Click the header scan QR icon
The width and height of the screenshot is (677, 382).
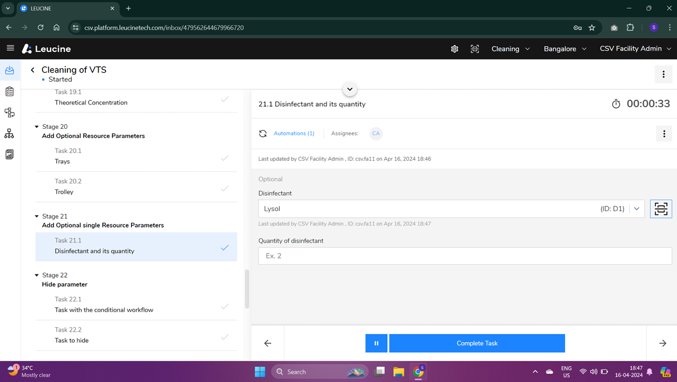tap(475, 49)
